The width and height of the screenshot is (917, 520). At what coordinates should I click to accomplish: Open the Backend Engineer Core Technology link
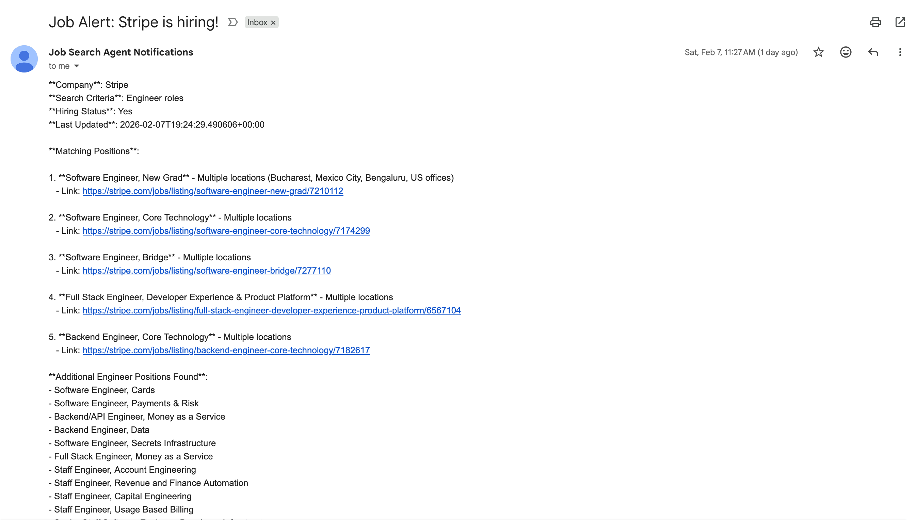226,351
